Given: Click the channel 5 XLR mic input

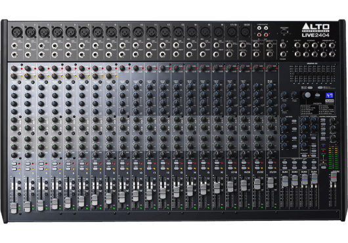Looking at the screenshot, I should coord(71,32).
